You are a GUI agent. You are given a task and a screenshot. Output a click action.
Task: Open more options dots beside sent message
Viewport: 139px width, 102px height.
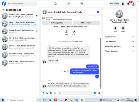[62, 71]
